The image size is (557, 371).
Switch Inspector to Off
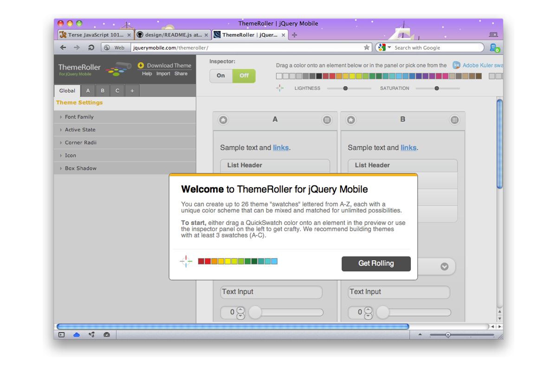pyautogui.click(x=244, y=76)
